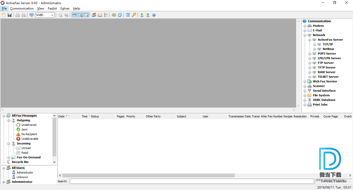The height and width of the screenshot is (190, 353).
Task: Open the phone book icon in toolbar
Action: [x=100, y=15]
